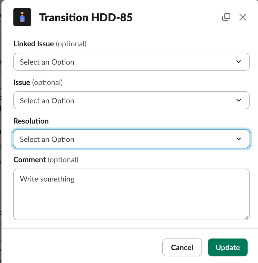Screen dimensions: 258x263
Task: Close the Transition HDD-85 dialog
Action: [242, 17]
